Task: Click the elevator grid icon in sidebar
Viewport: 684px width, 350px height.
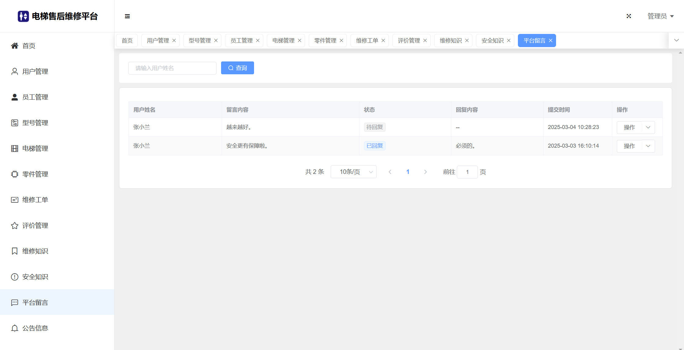Action: 14,149
